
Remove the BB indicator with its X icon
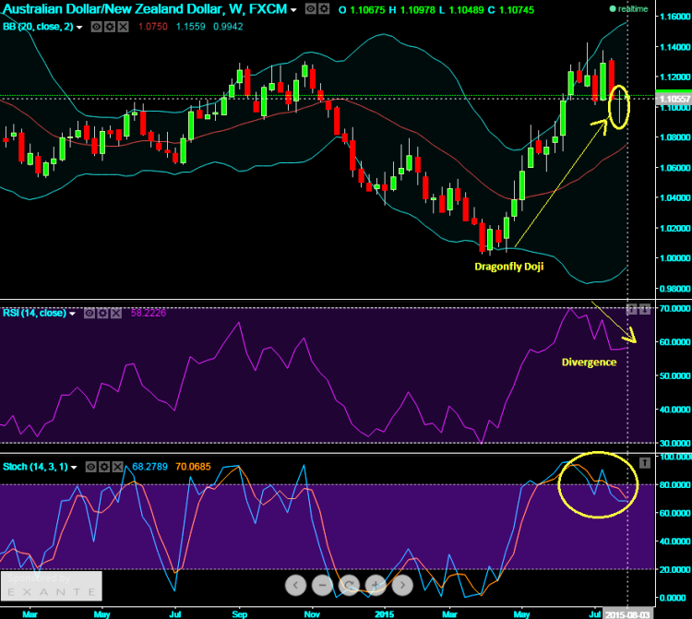[x=123, y=27]
